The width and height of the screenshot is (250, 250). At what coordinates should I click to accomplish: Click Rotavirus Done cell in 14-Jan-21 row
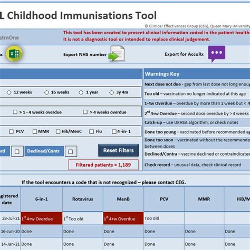83,244
